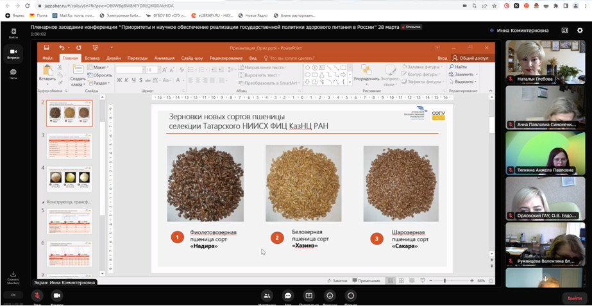The image size is (592, 306).
Task: Unmute the microphone in the call controls
Action: pyautogui.click(x=37, y=296)
